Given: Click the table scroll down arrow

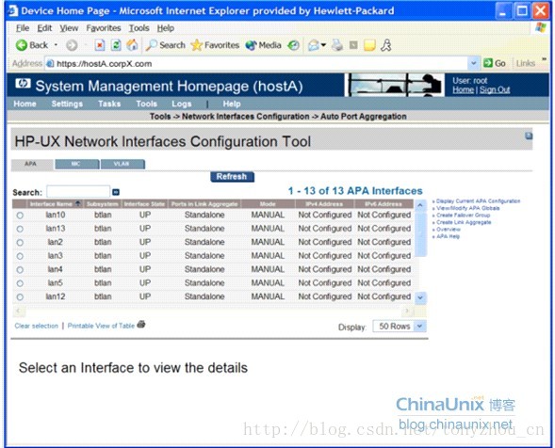Looking at the screenshot, I should (420, 297).
